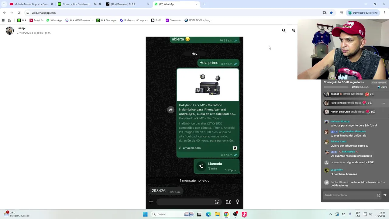Click the muted-audio icon on Kick Dashboard tab
This screenshot has height=219, width=389.
point(95,4)
